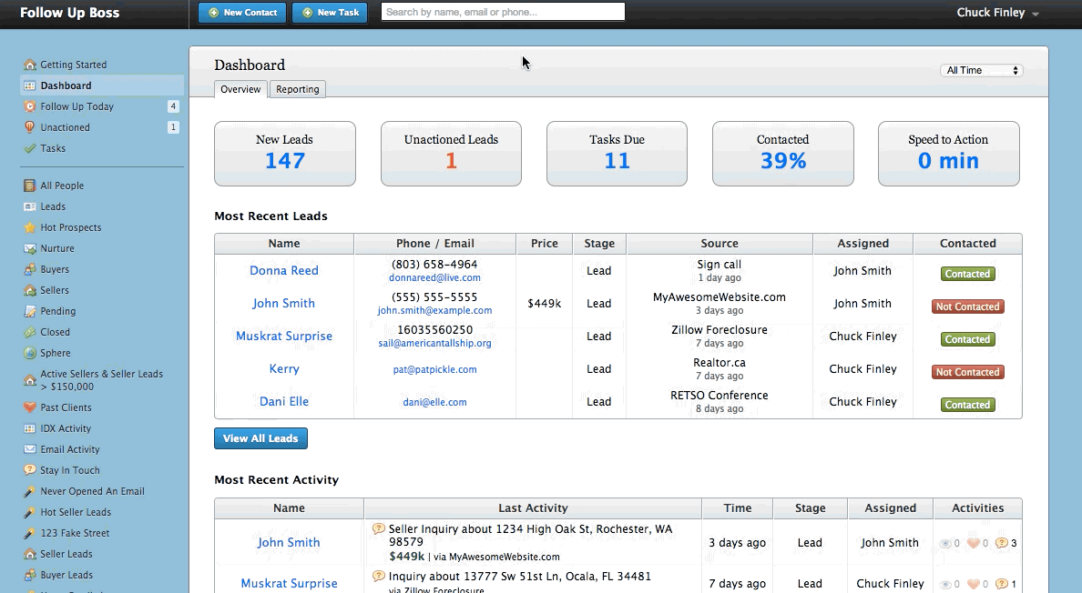Click the IDX Activity grid icon
The width and height of the screenshot is (1082, 593).
click(30, 428)
